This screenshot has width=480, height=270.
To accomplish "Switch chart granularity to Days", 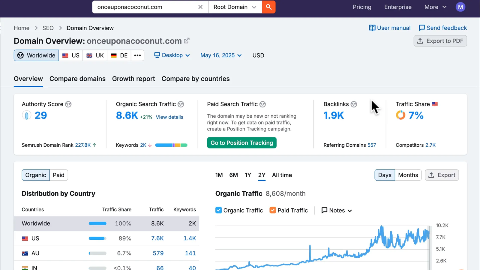I will pos(385,175).
